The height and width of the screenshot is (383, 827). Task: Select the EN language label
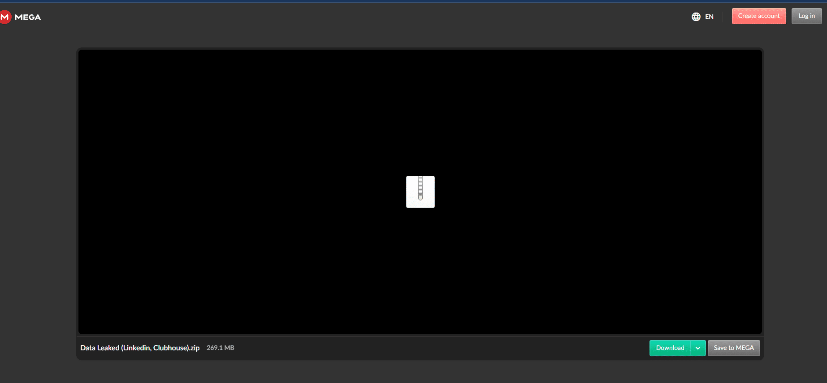[x=709, y=17]
